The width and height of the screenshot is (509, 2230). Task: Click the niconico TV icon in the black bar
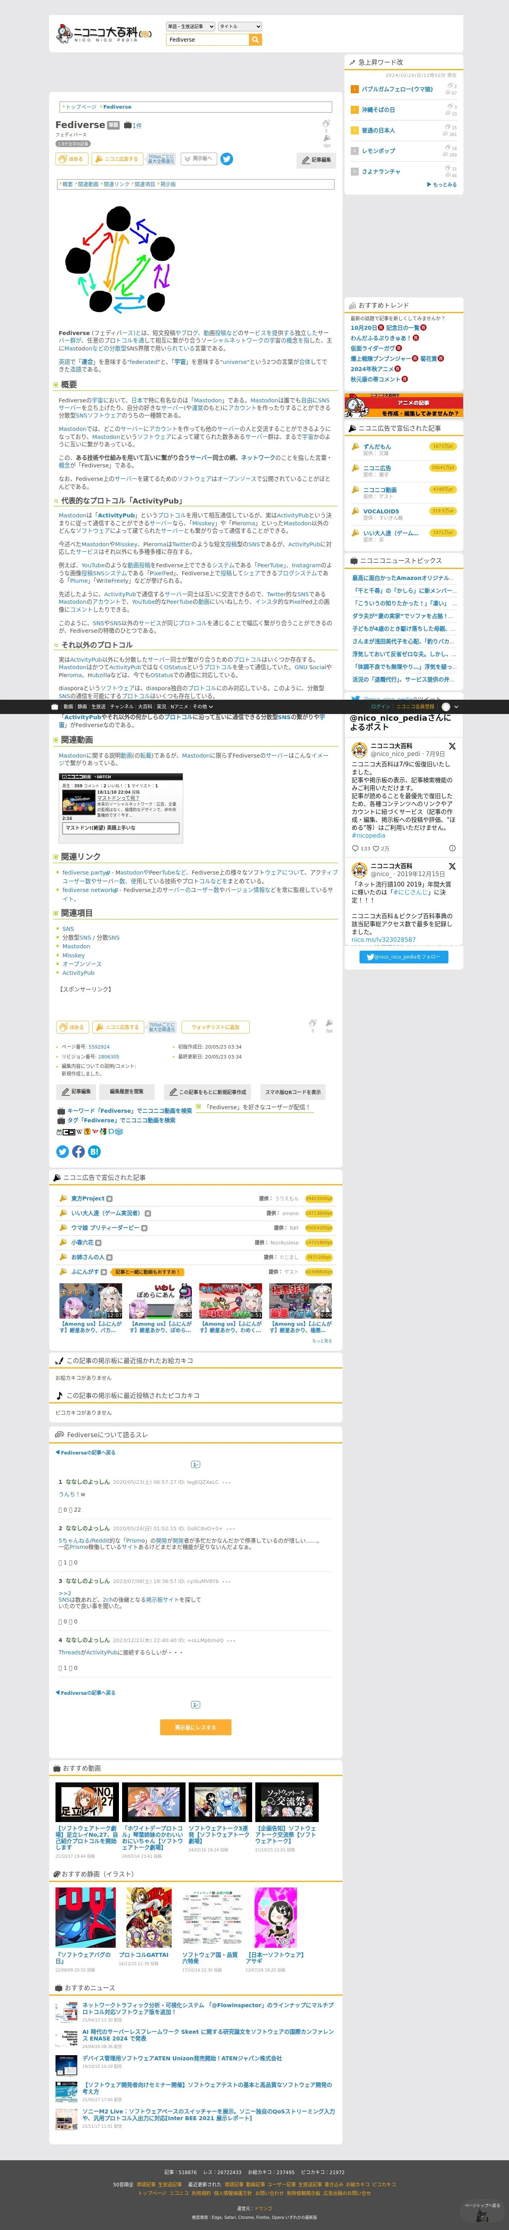coord(55,706)
